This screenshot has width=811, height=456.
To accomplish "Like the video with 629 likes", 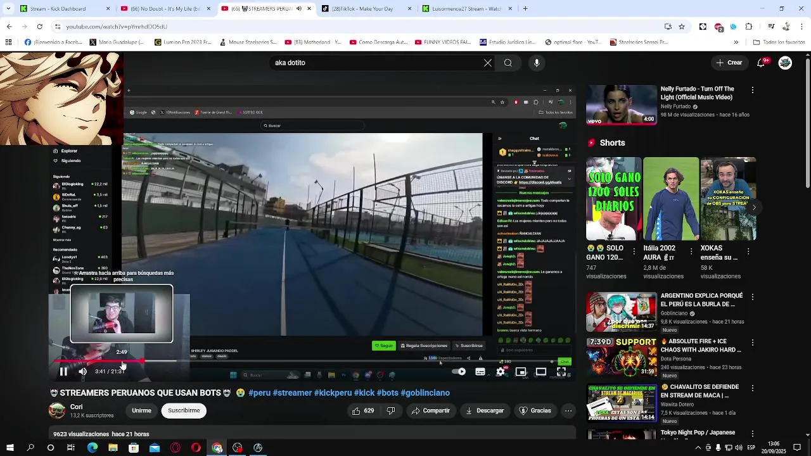I will [x=363, y=410].
